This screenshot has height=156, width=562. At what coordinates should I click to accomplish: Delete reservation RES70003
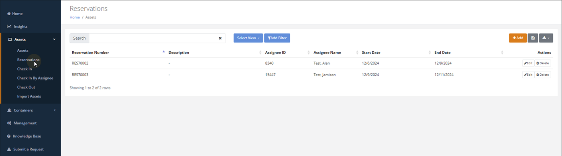[543, 75]
